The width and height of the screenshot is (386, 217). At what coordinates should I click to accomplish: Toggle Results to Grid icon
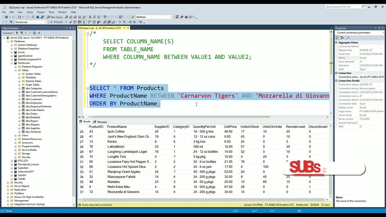click(x=109, y=22)
